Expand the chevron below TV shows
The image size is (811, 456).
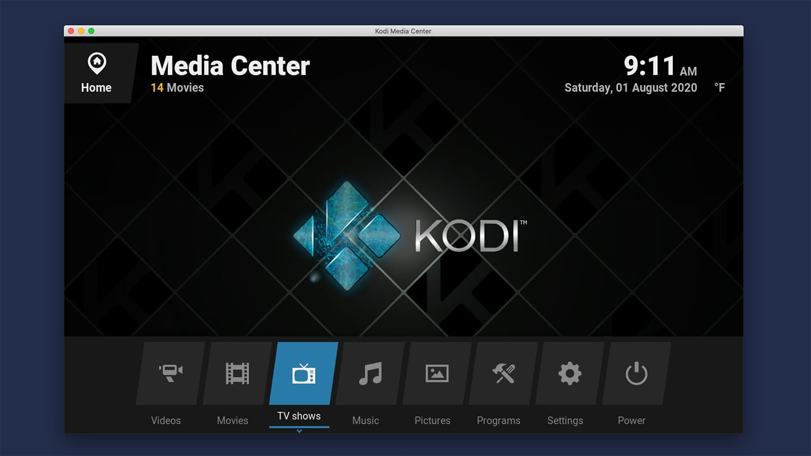299,431
